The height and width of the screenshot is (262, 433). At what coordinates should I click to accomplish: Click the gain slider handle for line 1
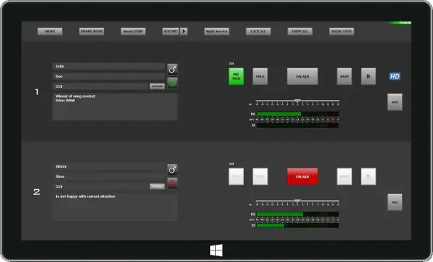click(297, 101)
